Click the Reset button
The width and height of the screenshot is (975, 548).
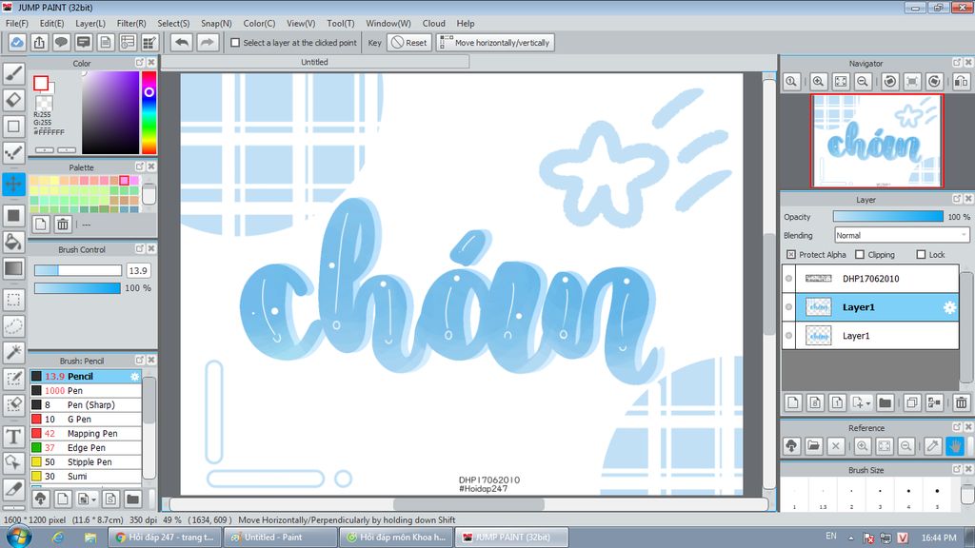tap(409, 43)
